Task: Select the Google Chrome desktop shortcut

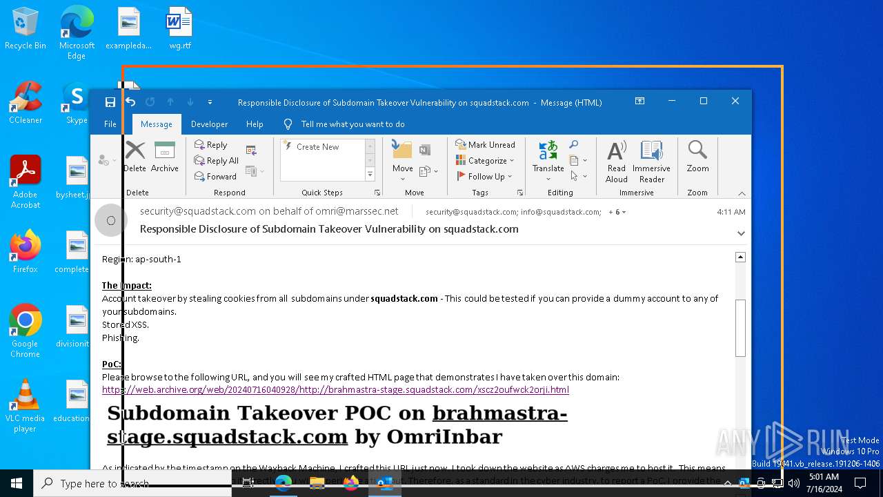Action: (x=26, y=331)
